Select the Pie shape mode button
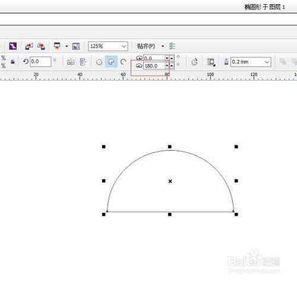Viewport: 297px width, 281px height. [111, 62]
